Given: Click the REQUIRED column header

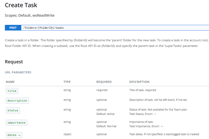Looking at the screenshot, I should (104, 82).
